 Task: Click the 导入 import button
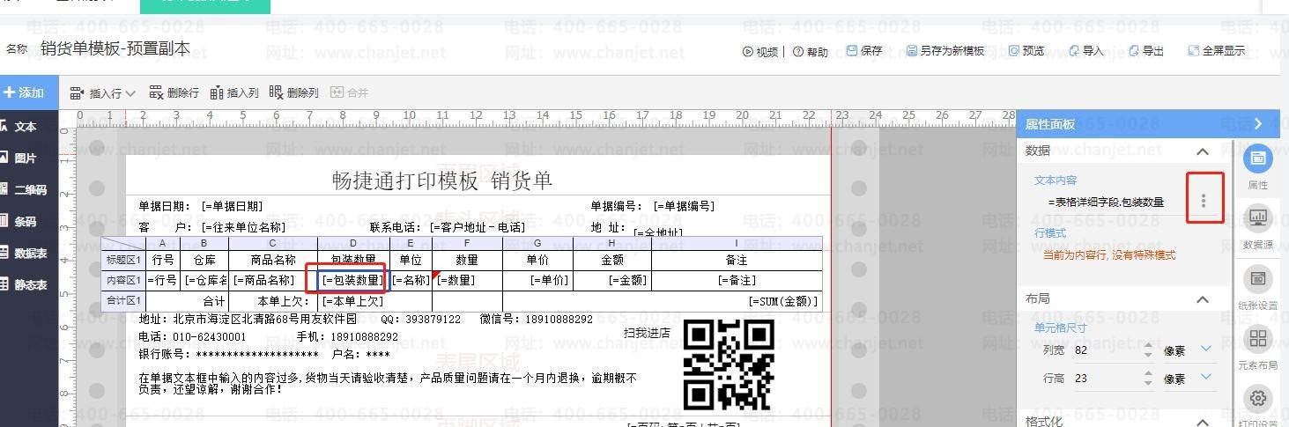(1086, 51)
